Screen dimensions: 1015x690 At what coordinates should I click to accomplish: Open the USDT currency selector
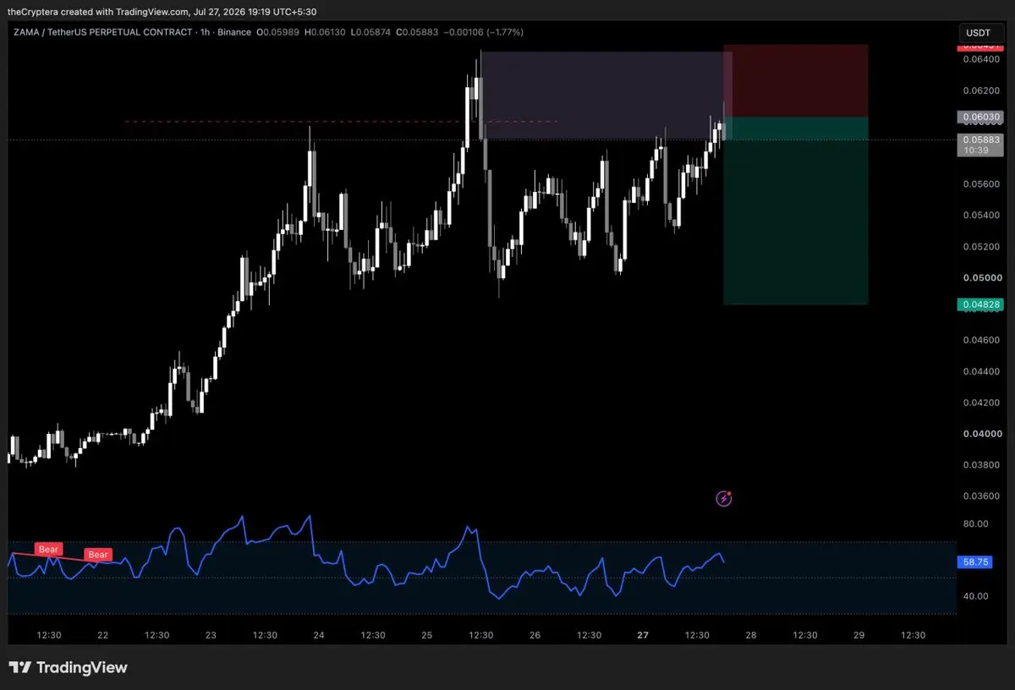[978, 33]
